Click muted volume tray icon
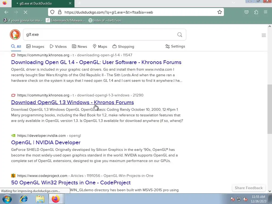Viewport: 272px width, 204px height. (x=245, y=199)
